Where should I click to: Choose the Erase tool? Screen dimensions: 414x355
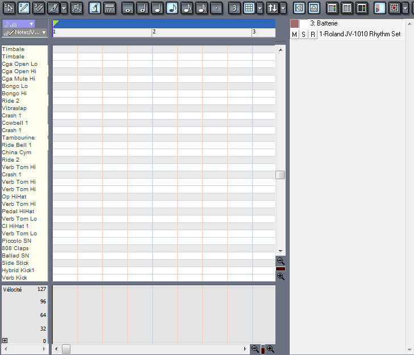pyautogui.click(x=39, y=8)
